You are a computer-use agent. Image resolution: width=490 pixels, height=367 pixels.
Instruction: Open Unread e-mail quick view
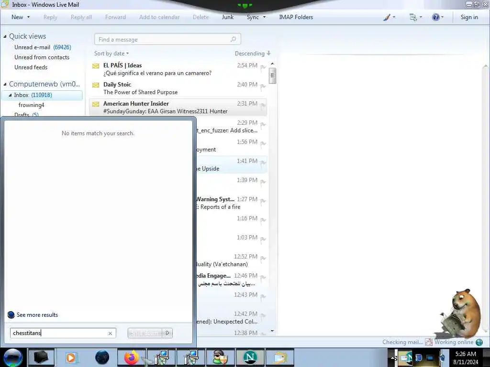point(43,47)
